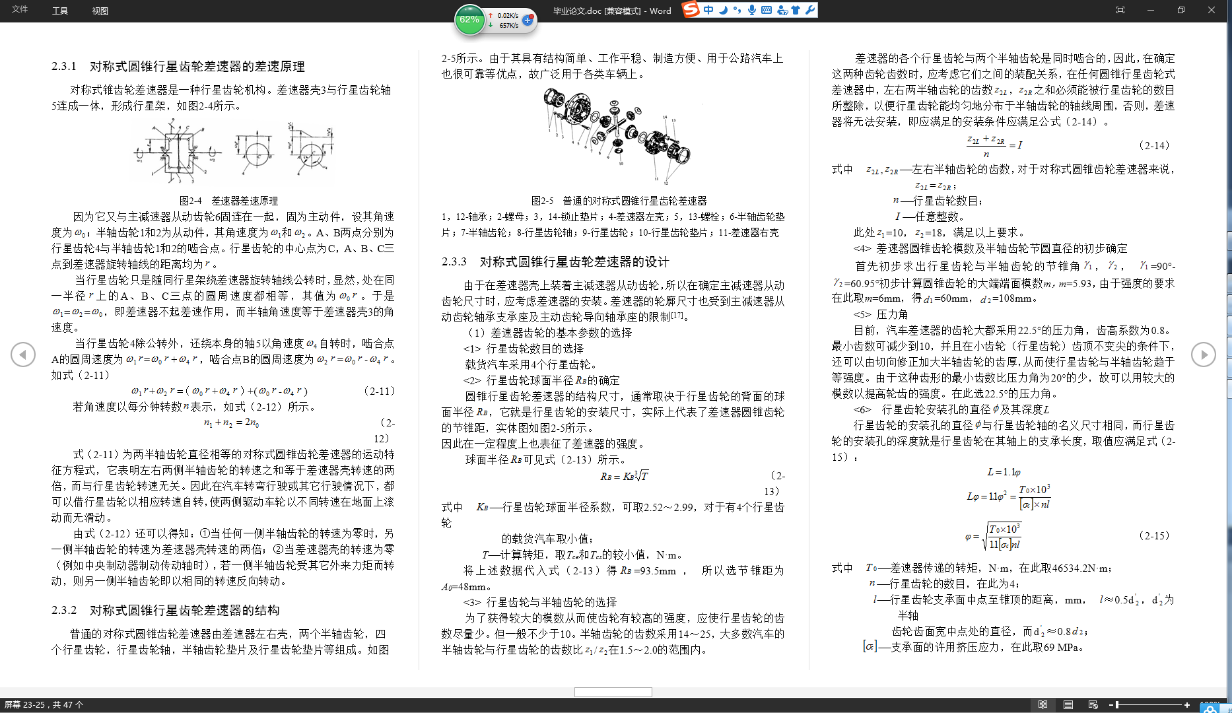
Task: Click heading 2.3.1 对称式圆锥行星齿轮差速器的差速原理
Action: [x=178, y=66]
